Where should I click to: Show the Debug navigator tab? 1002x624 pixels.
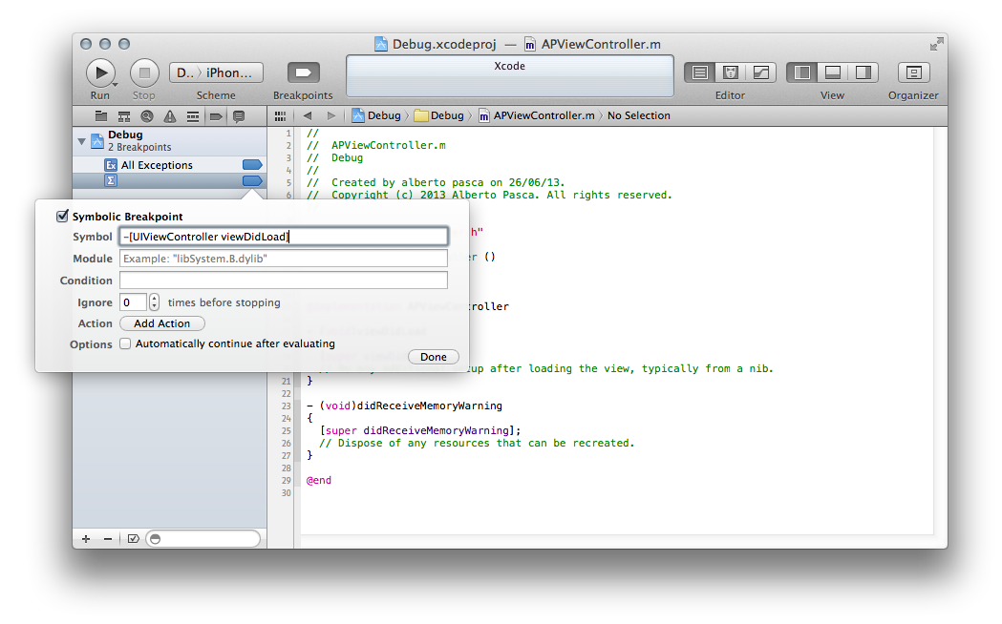click(192, 116)
